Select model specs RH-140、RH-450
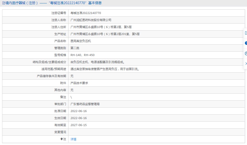 coord(83,55)
